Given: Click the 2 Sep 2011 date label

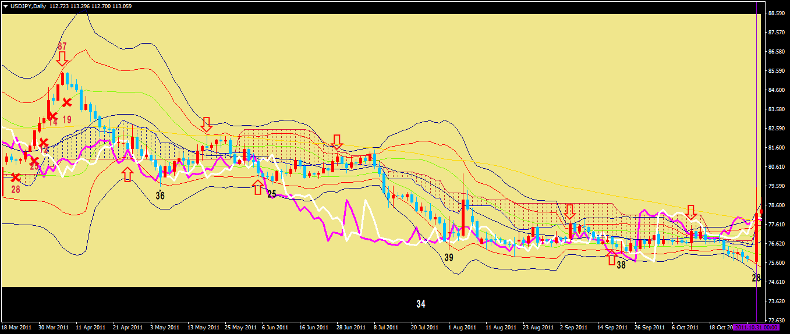Looking at the screenshot, I should [x=574, y=328].
